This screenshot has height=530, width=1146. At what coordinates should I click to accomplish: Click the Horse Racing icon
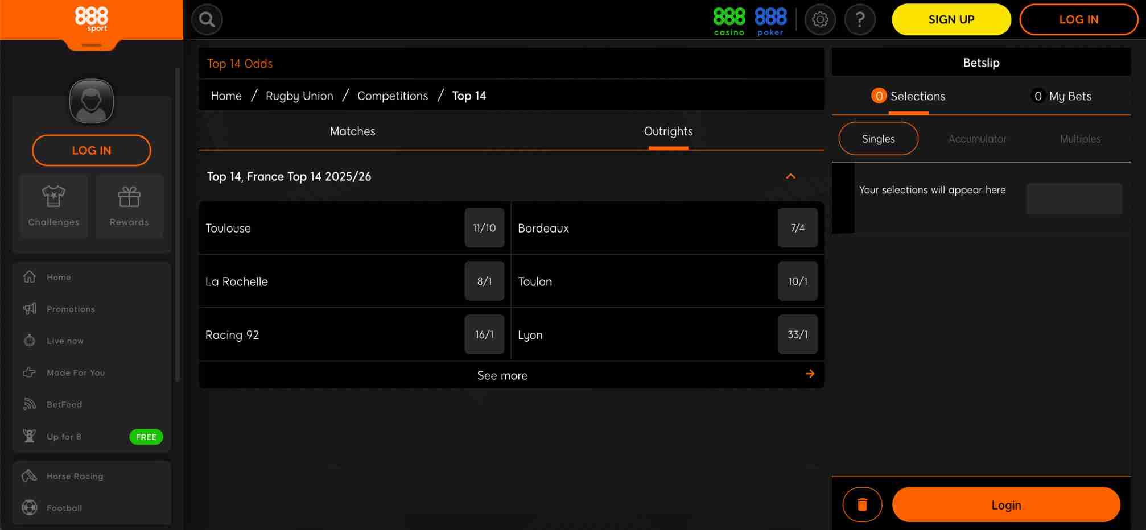30,476
